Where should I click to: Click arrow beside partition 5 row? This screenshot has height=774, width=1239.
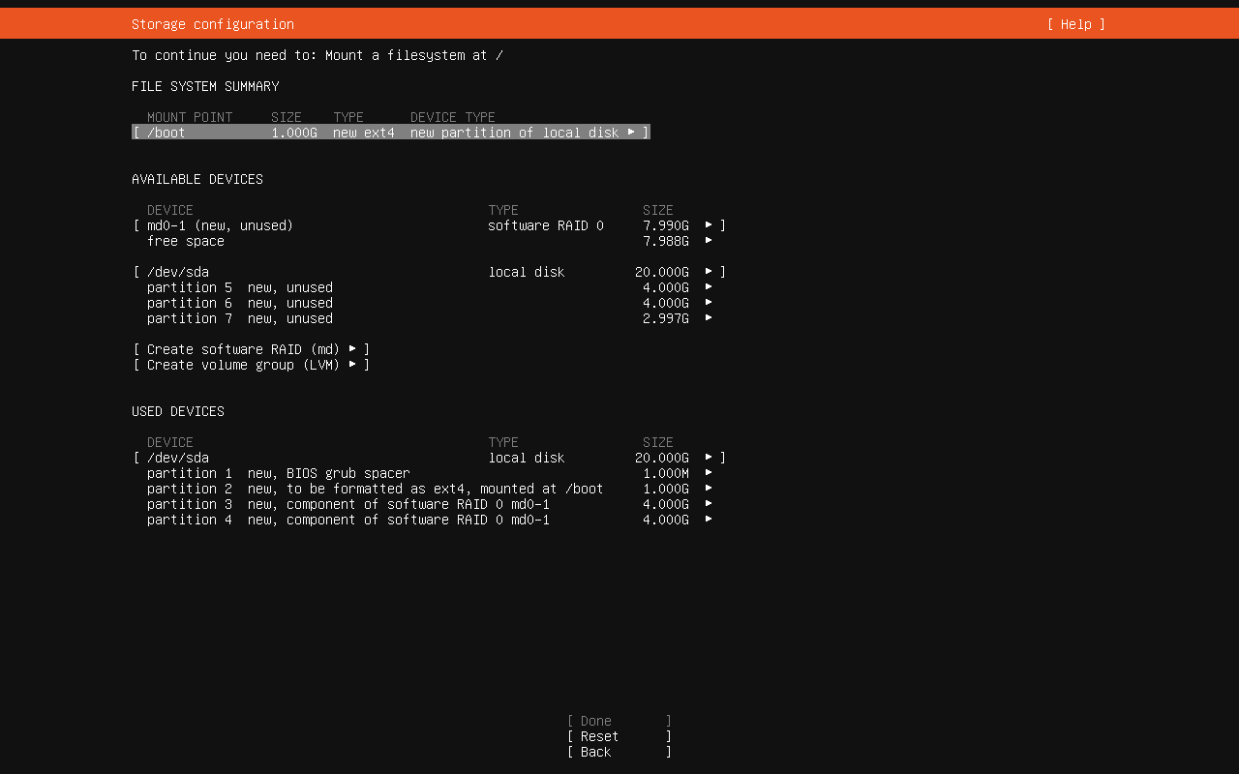709,287
